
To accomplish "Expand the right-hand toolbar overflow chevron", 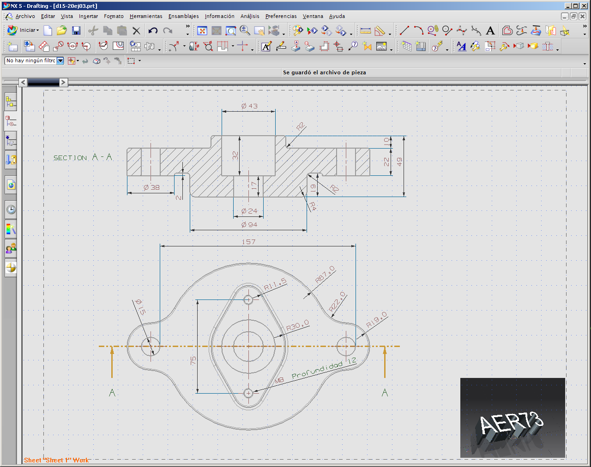I will [x=585, y=27].
